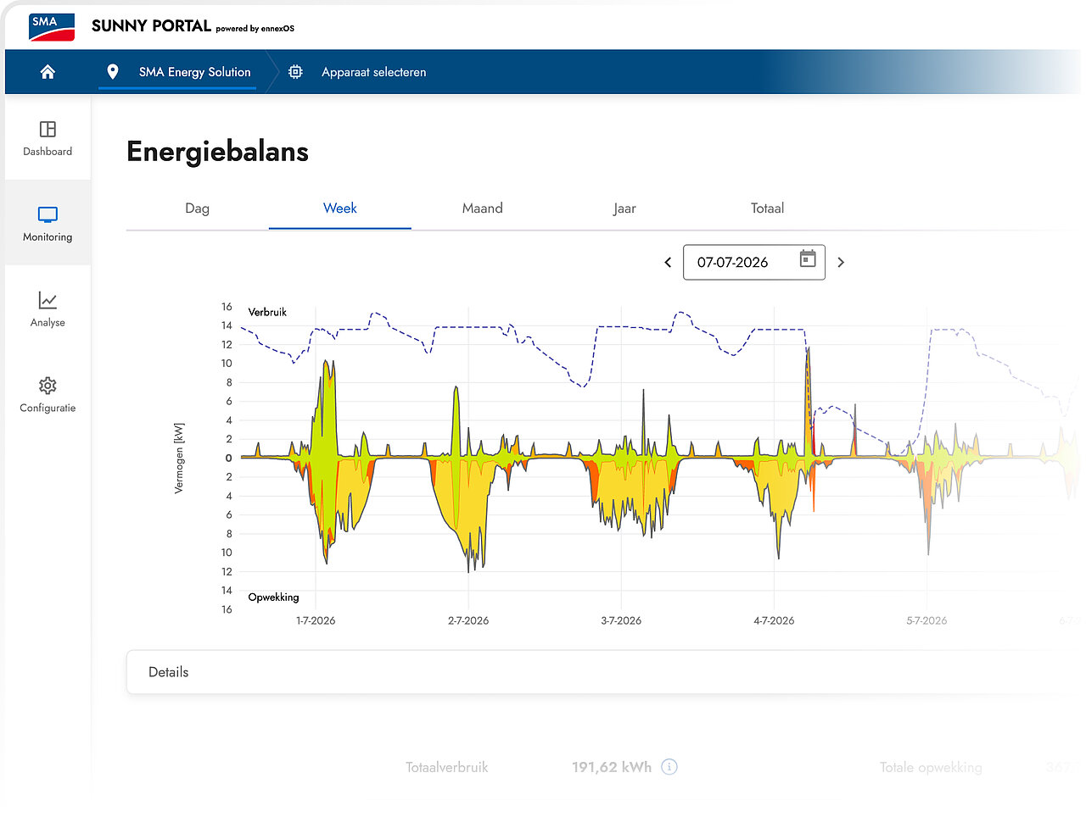
Task: Open the Monitoring sidebar item
Action: tap(48, 224)
